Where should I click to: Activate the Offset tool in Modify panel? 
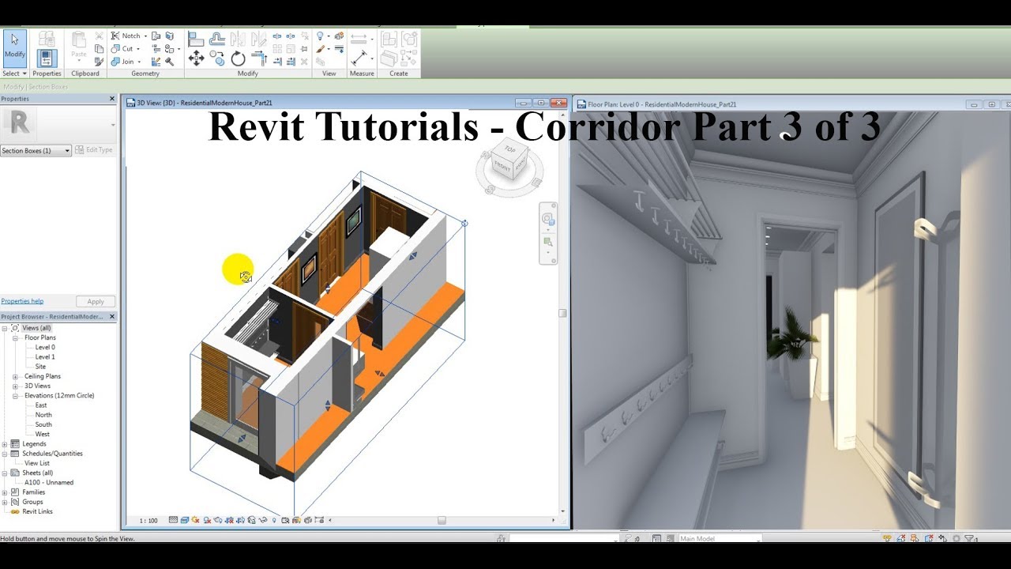[216, 39]
